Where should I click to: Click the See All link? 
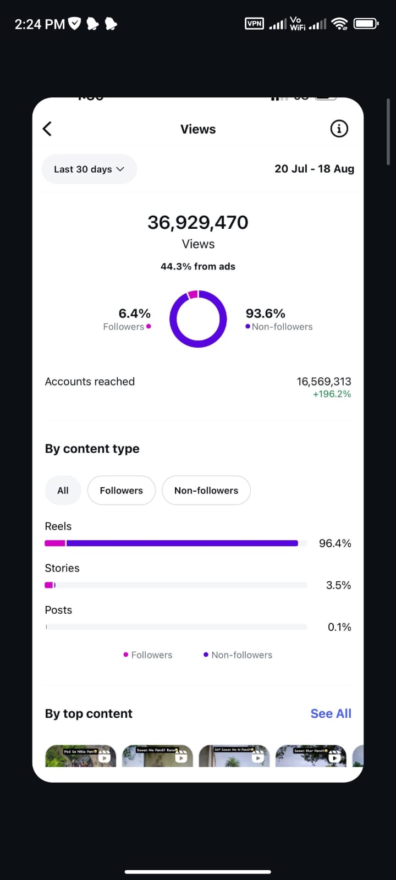pos(331,713)
